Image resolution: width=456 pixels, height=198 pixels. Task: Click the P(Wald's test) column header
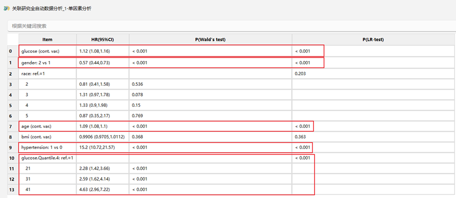pos(210,39)
